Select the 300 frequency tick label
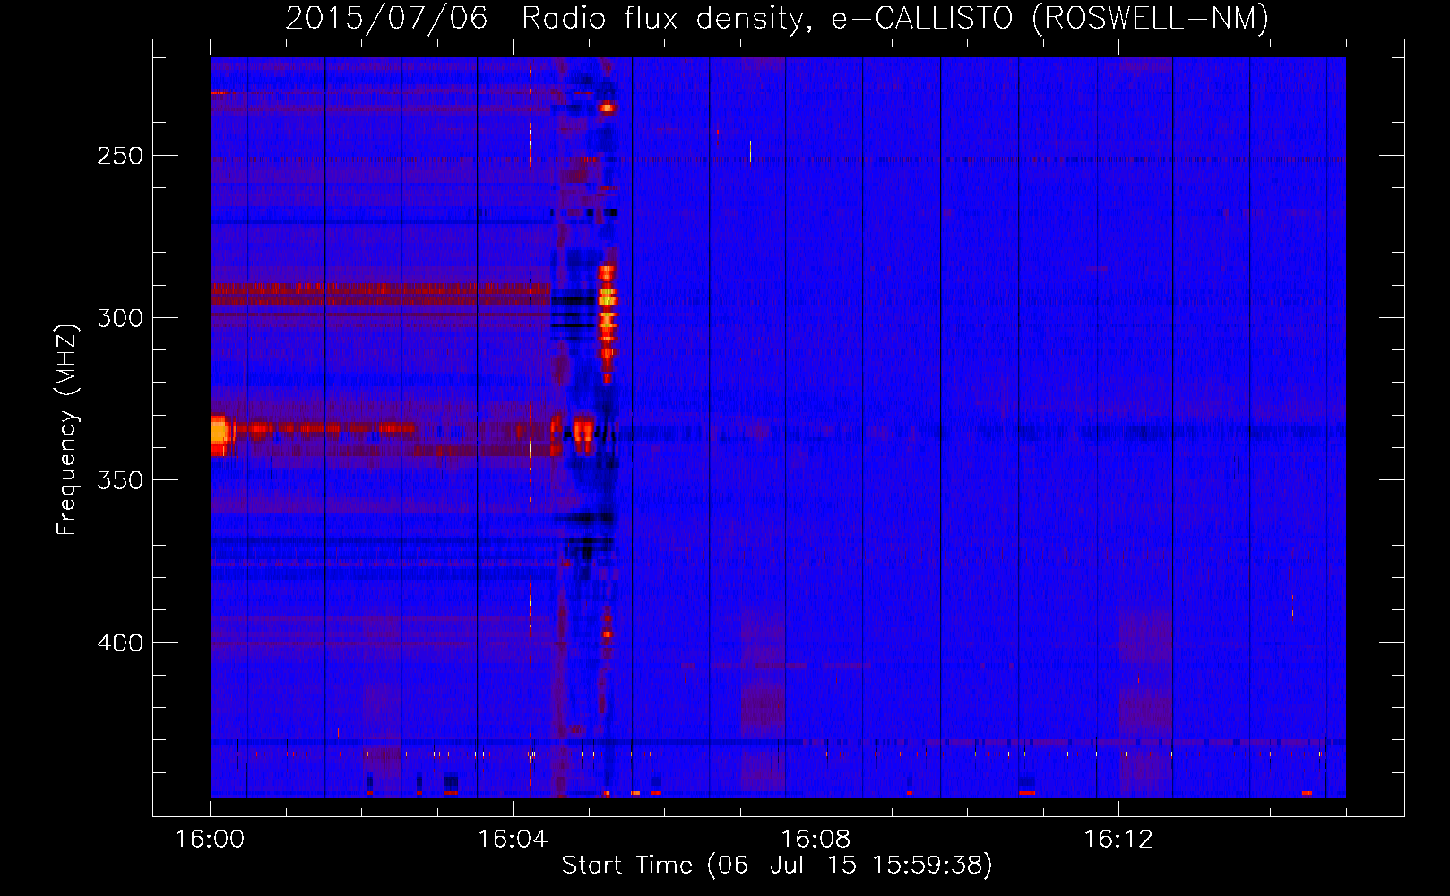Screen dimensions: 1450x896 120,318
